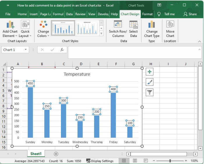
Task: Open Select Data dialog
Action: [x=133, y=29]
